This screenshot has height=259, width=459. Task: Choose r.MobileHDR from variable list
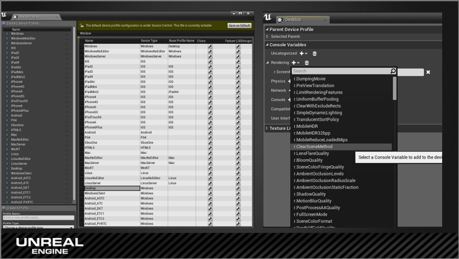306,126
